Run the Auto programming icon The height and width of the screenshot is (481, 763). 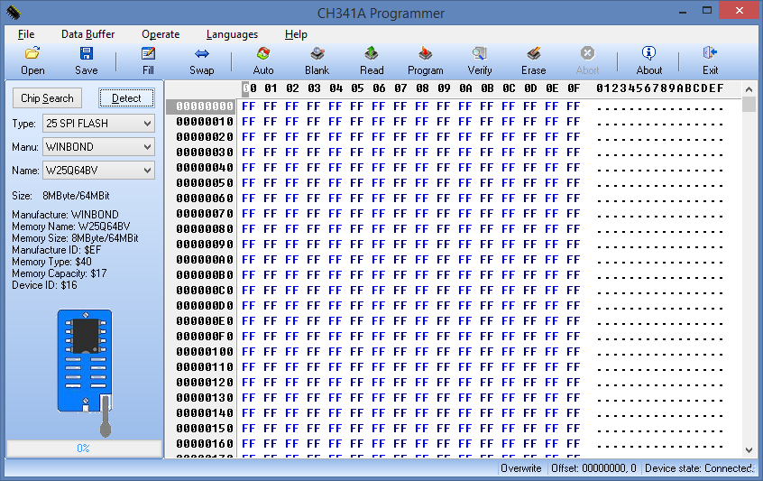263,54
